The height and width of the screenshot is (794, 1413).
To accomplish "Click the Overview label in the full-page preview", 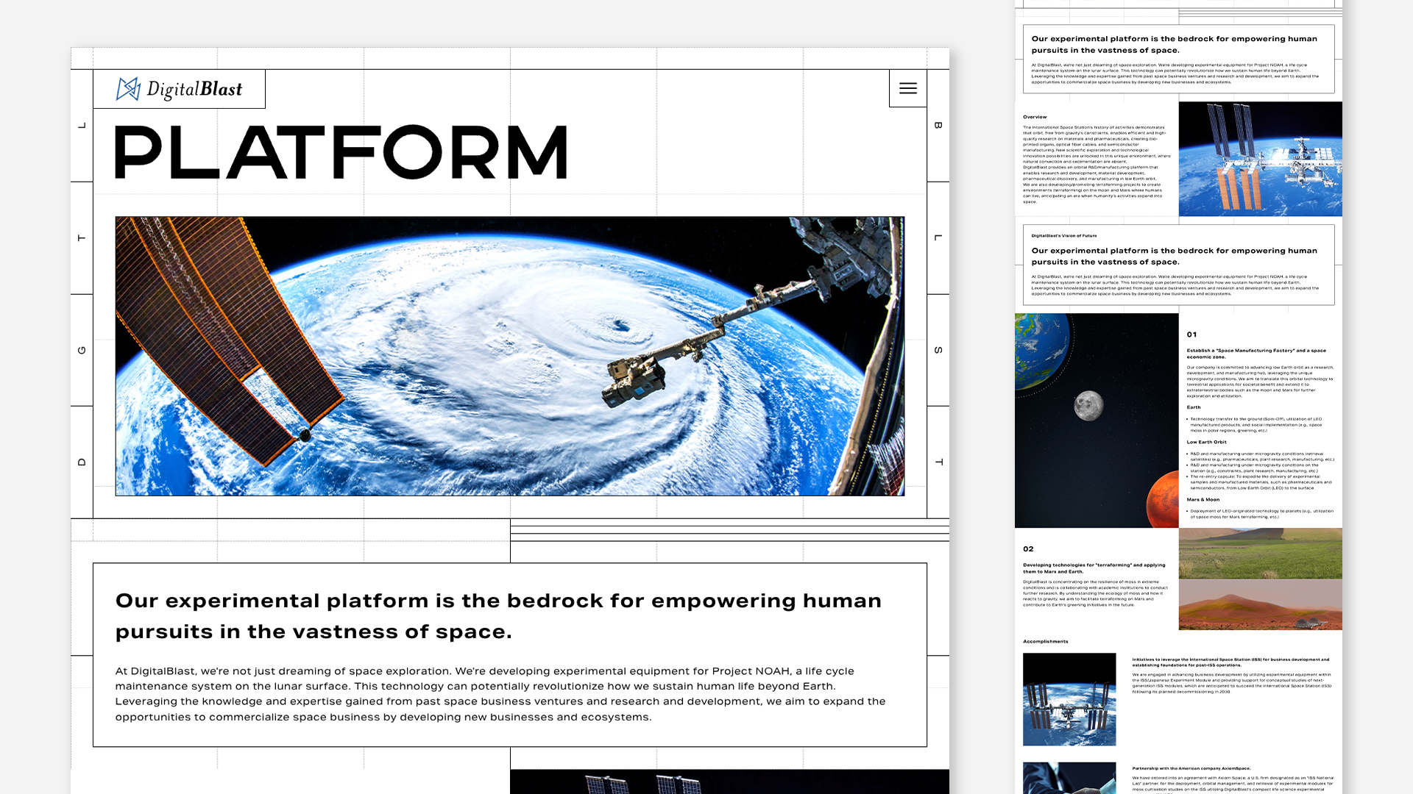I will coord(1035,117).
